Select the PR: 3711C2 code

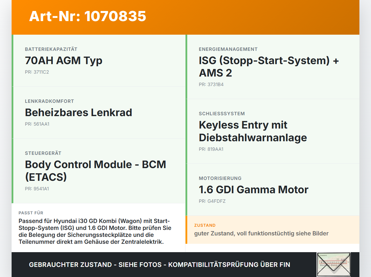tap(37, 72)
